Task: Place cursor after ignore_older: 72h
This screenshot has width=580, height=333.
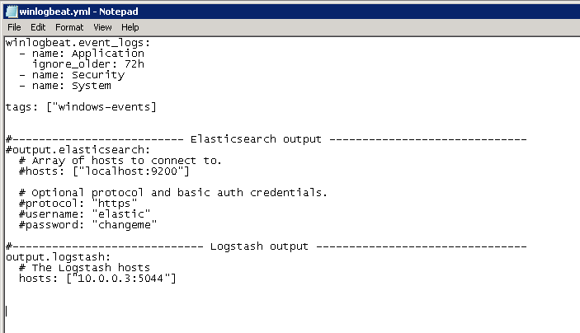Action: [x=144, y=64]
